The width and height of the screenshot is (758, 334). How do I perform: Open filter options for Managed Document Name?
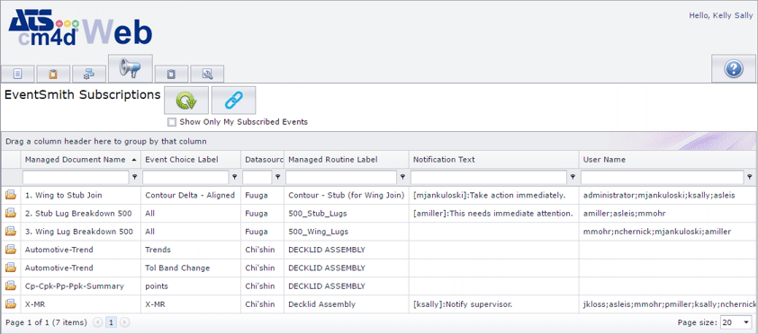pos(135,178)
